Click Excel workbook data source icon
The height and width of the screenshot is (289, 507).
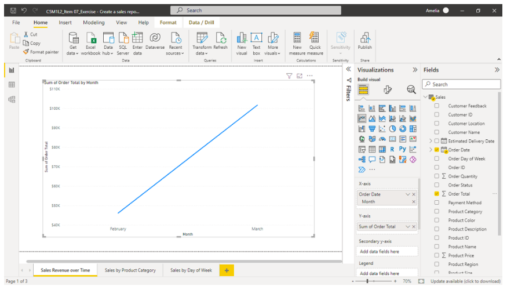91,43
